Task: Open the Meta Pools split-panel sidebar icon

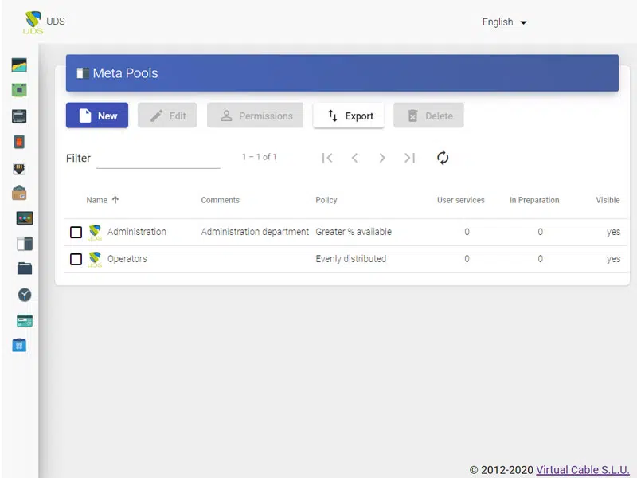Action: point(25,244)
